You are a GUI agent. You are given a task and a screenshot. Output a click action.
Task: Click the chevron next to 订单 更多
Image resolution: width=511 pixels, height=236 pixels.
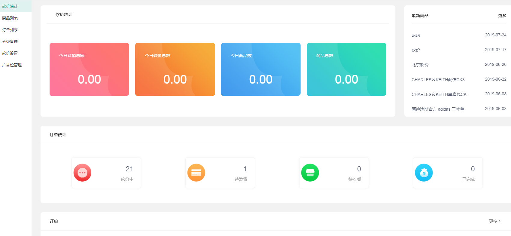click(500, 221)
